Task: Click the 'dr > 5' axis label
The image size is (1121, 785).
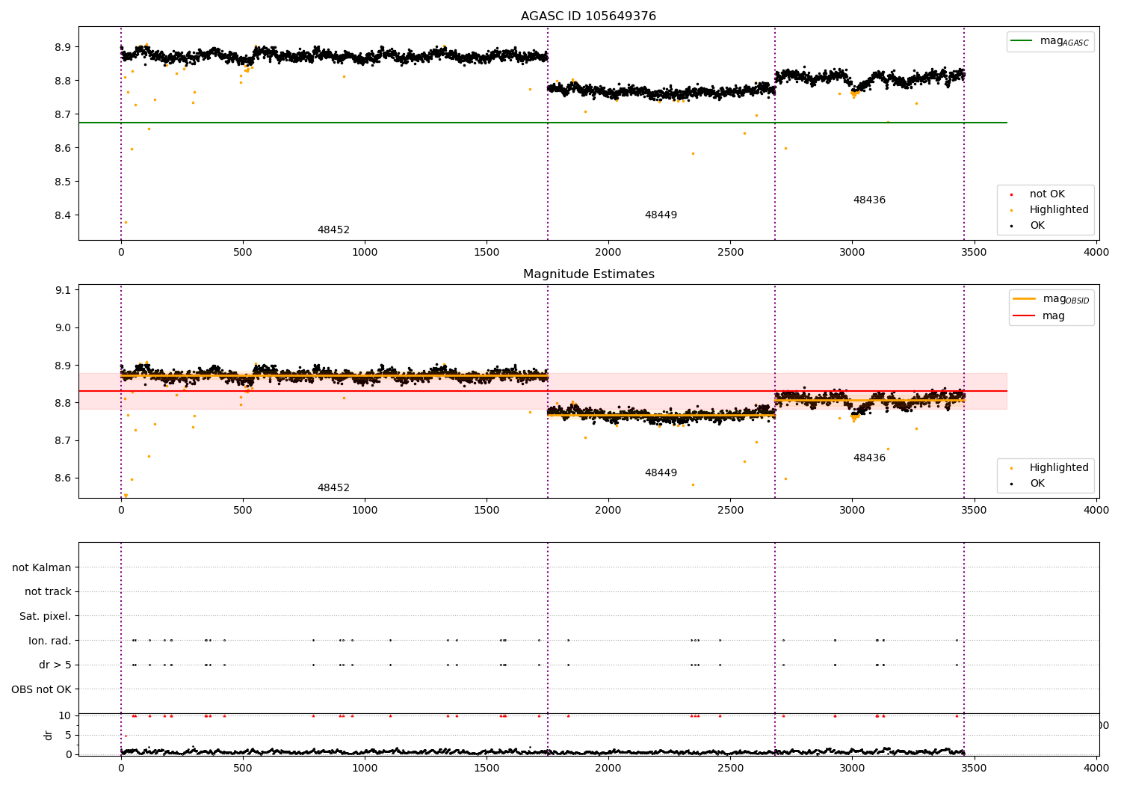Action: (x=55, y=665)
